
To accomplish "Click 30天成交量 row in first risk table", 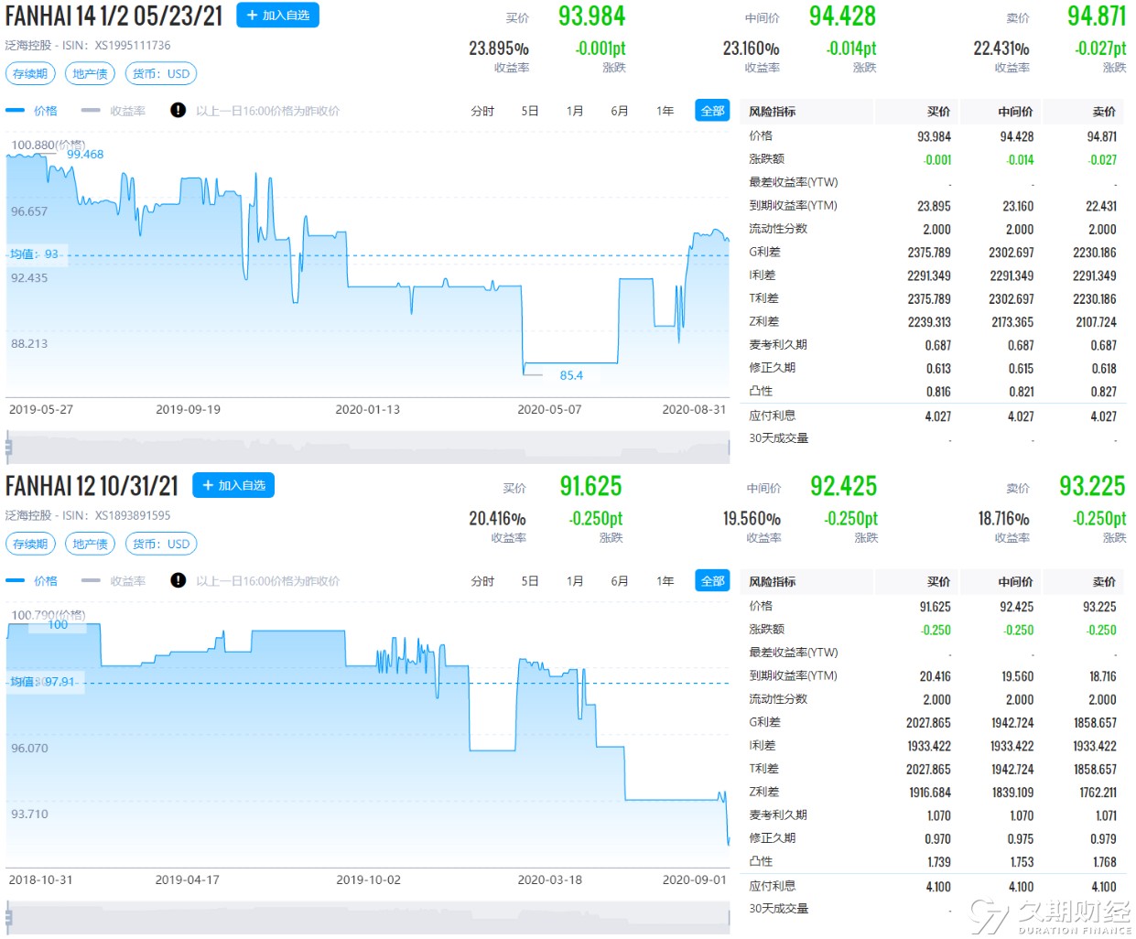I will (x=933, y=438).
